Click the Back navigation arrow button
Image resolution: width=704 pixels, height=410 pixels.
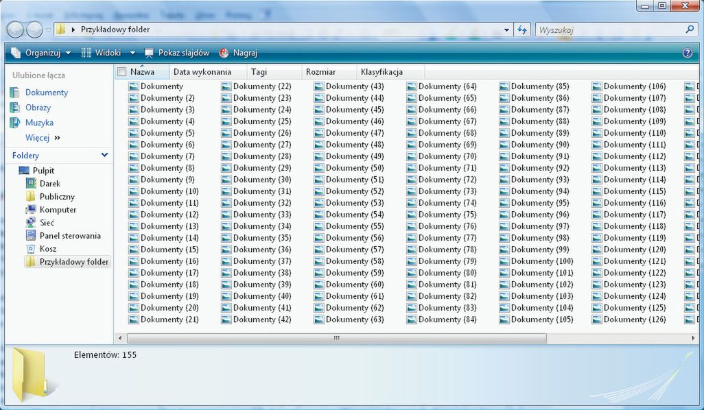[x=15, y=30]
